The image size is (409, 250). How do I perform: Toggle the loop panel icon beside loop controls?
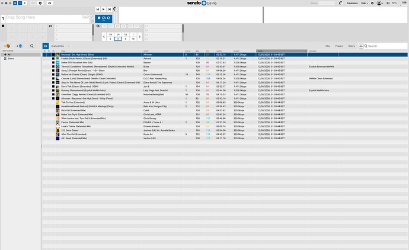pyautogui.click(x=98, y=26)
